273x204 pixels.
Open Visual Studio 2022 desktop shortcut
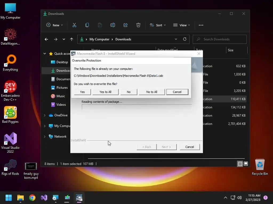tap(10, 143)
